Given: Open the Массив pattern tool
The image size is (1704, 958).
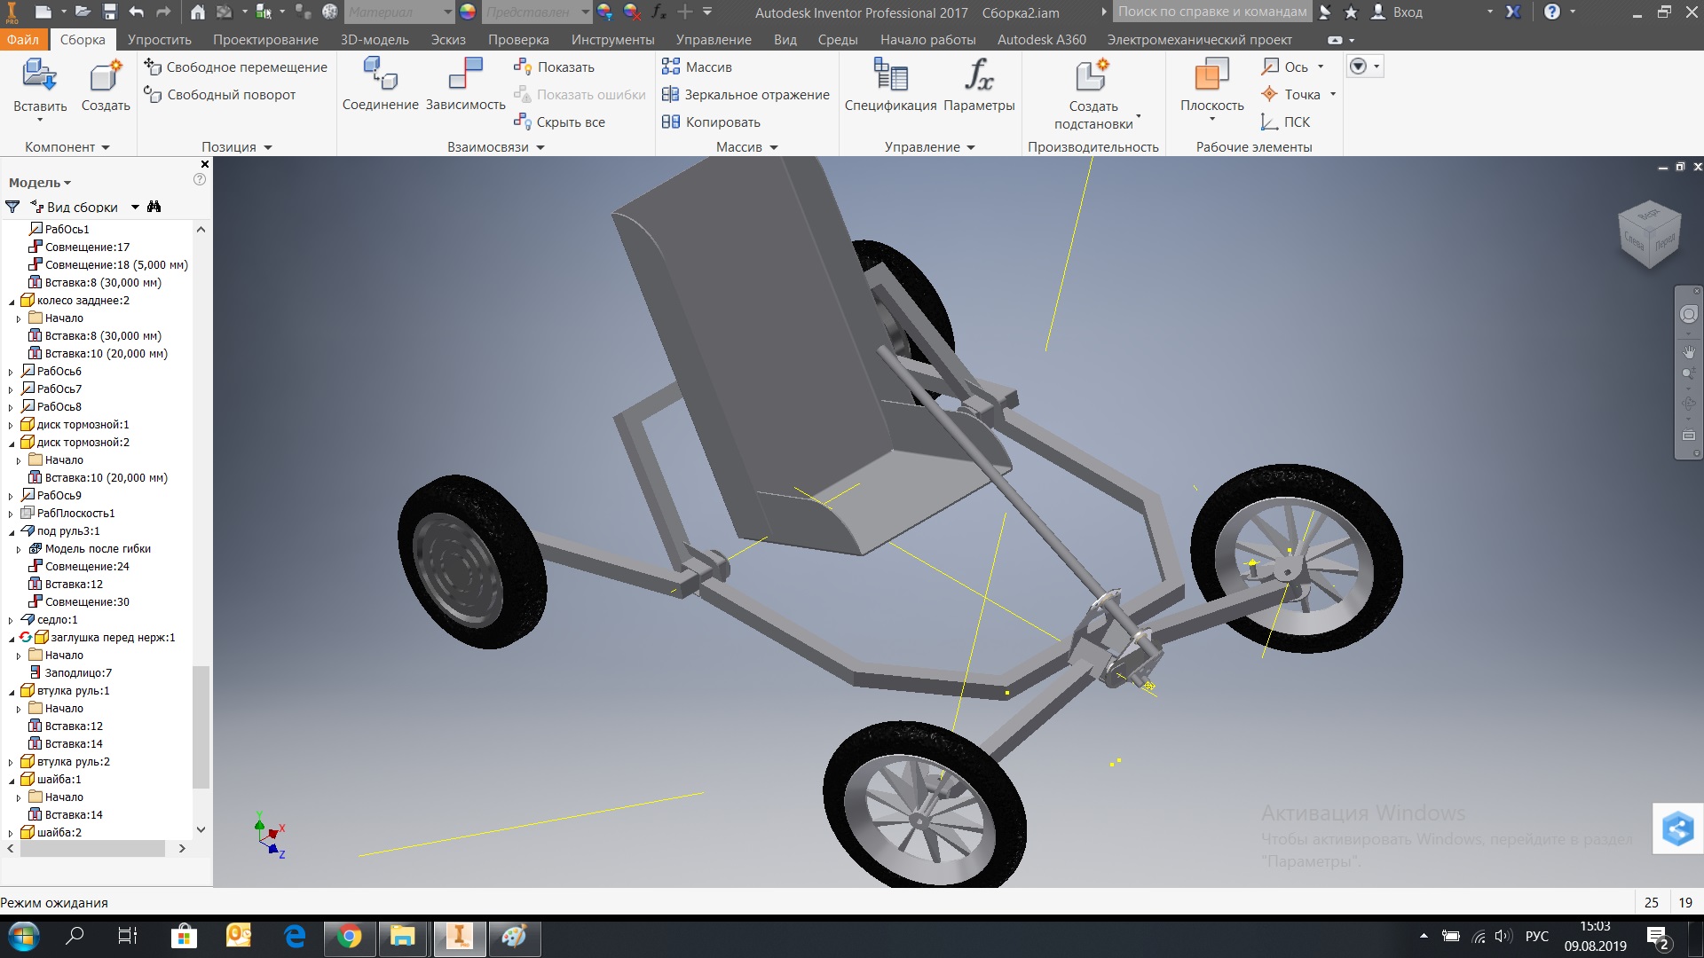Looking at the screenshot, I should pyautogui.click(x=697, y=67).
